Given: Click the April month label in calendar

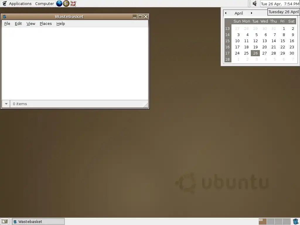Looking at the screenshot, I should (239, 13).
